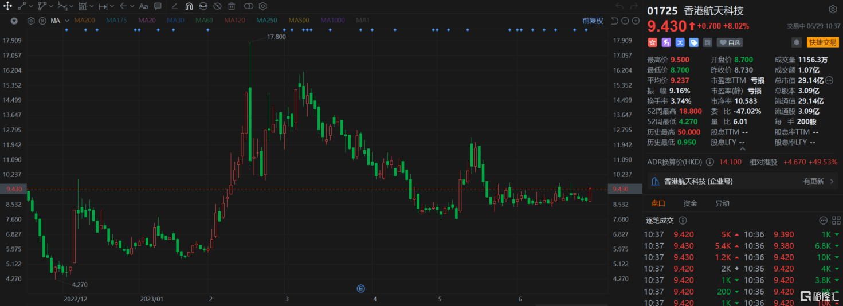
Task: Toggle the MA60 line
Action: click(204, 21)
